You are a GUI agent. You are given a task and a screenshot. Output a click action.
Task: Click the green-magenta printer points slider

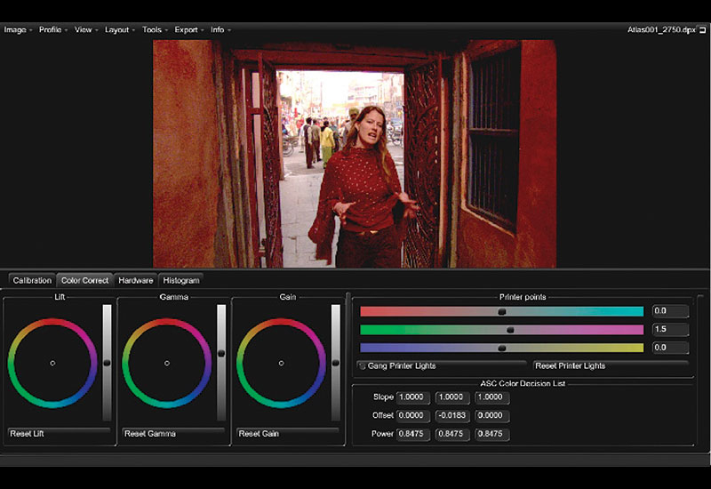(501, 330)
